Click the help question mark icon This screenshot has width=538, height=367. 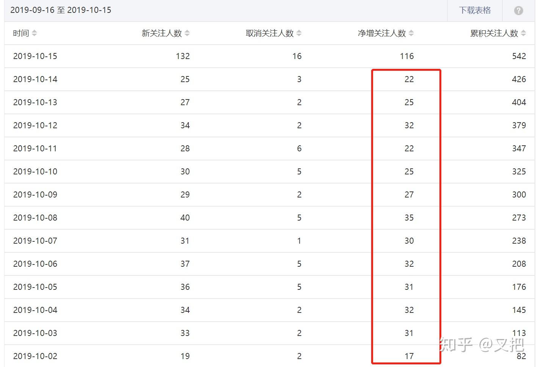coord(518,11)
